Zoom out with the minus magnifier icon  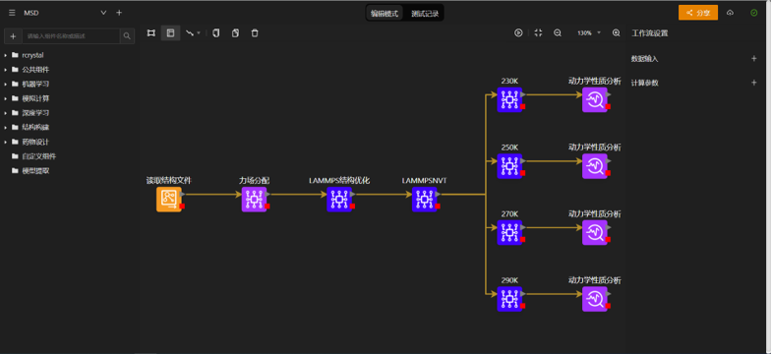(x=558, y=33)
